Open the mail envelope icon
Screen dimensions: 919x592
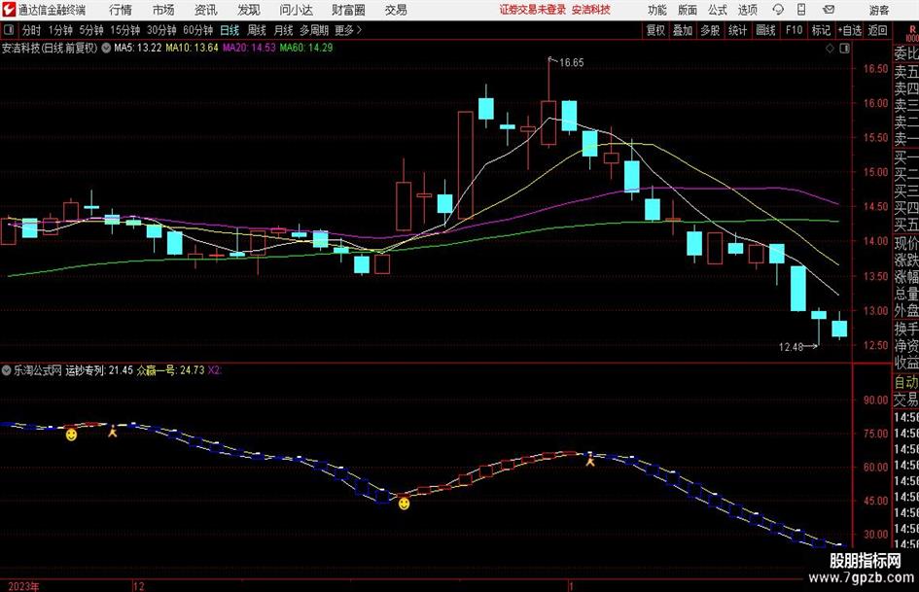[x=829, y=10]
